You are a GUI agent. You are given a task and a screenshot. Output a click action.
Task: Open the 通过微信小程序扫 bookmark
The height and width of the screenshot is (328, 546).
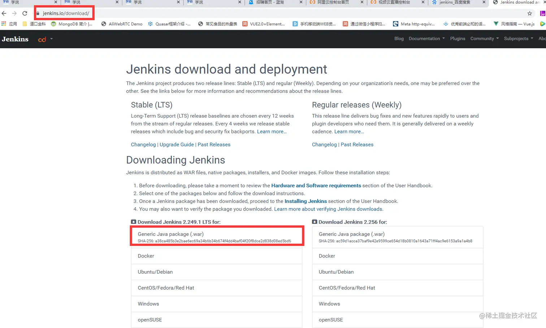pyautogui.click(x=364, y=24)
